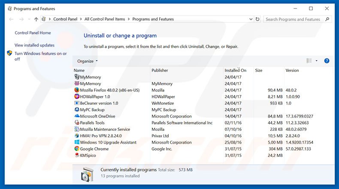The height and width of the screenshot is (189, 339).
Task: Open the Organize dropdown menu
Action: [88, 61]
